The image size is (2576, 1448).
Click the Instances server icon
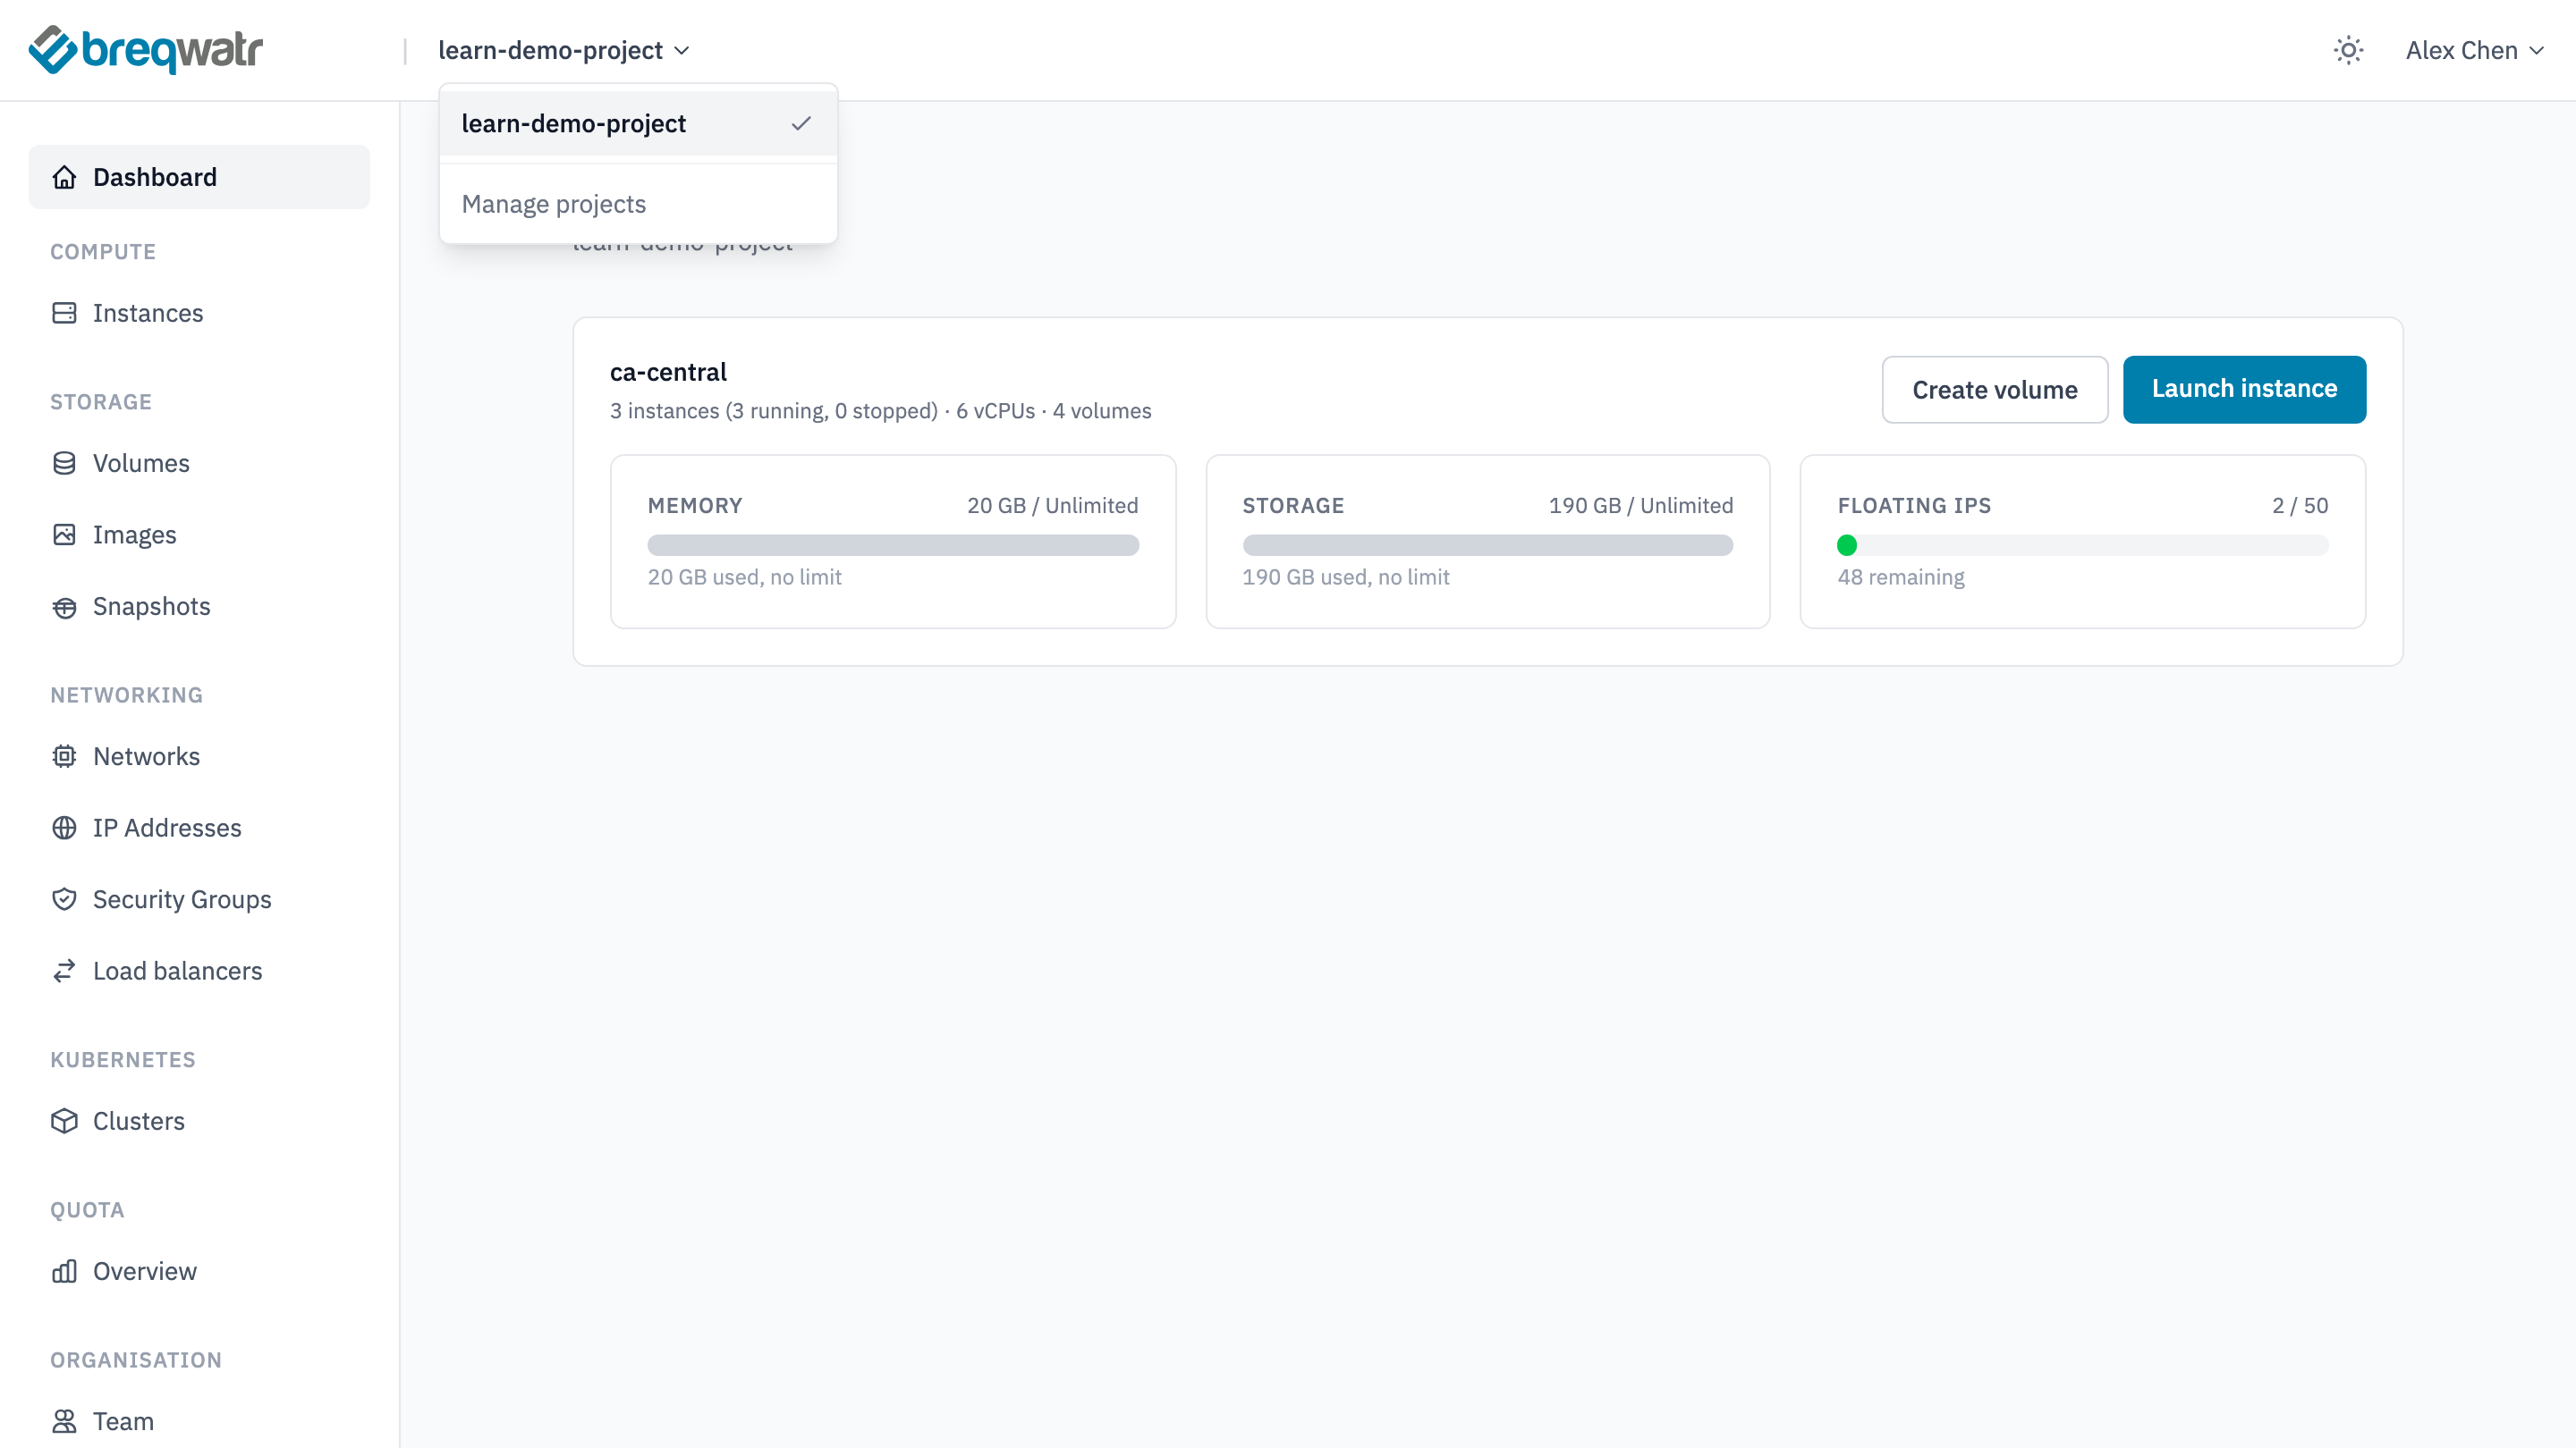(64, 313)
